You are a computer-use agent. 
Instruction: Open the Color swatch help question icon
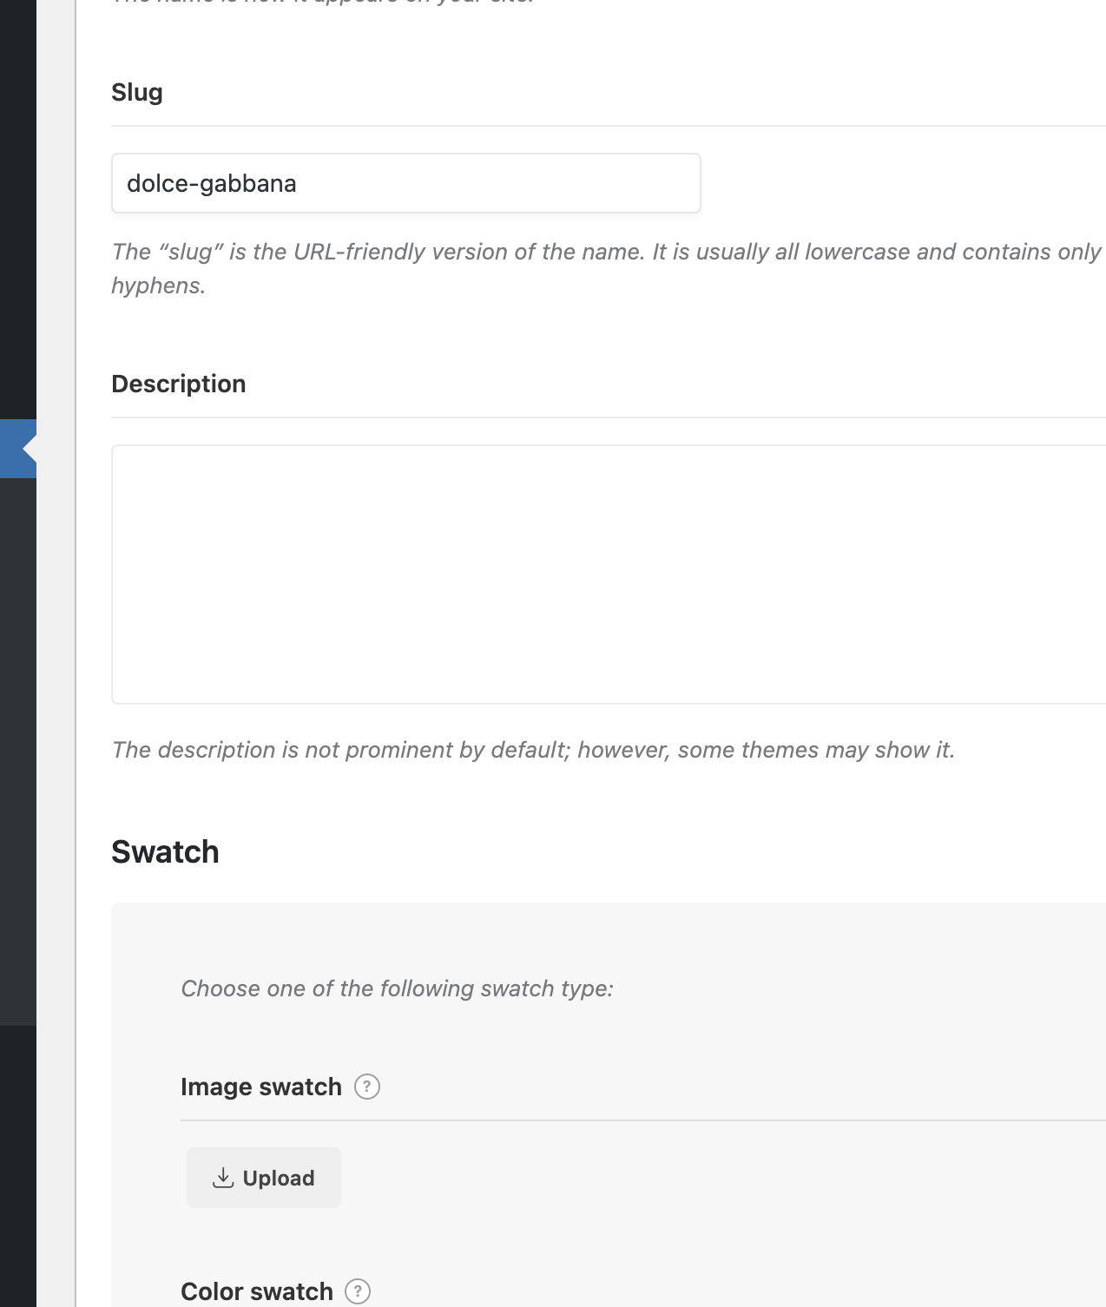click(358, 1291)
